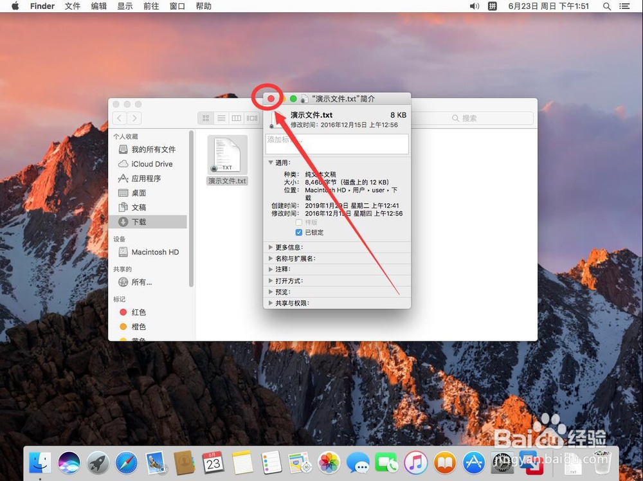The height and width of the screenshot is (481, 643).
Task: Expand the 名称与扩展名 section
Action: [x=271, y=259]
